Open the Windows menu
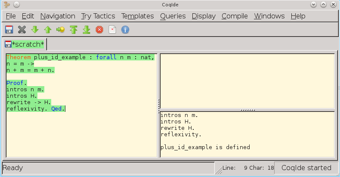The image size is (340, 177). pyautogui.click(x=269, y=16)
